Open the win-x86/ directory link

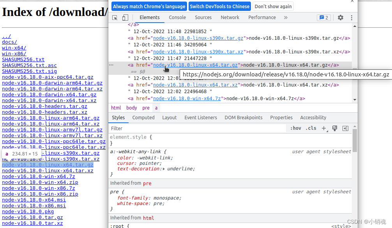click(x=14, y=54)
